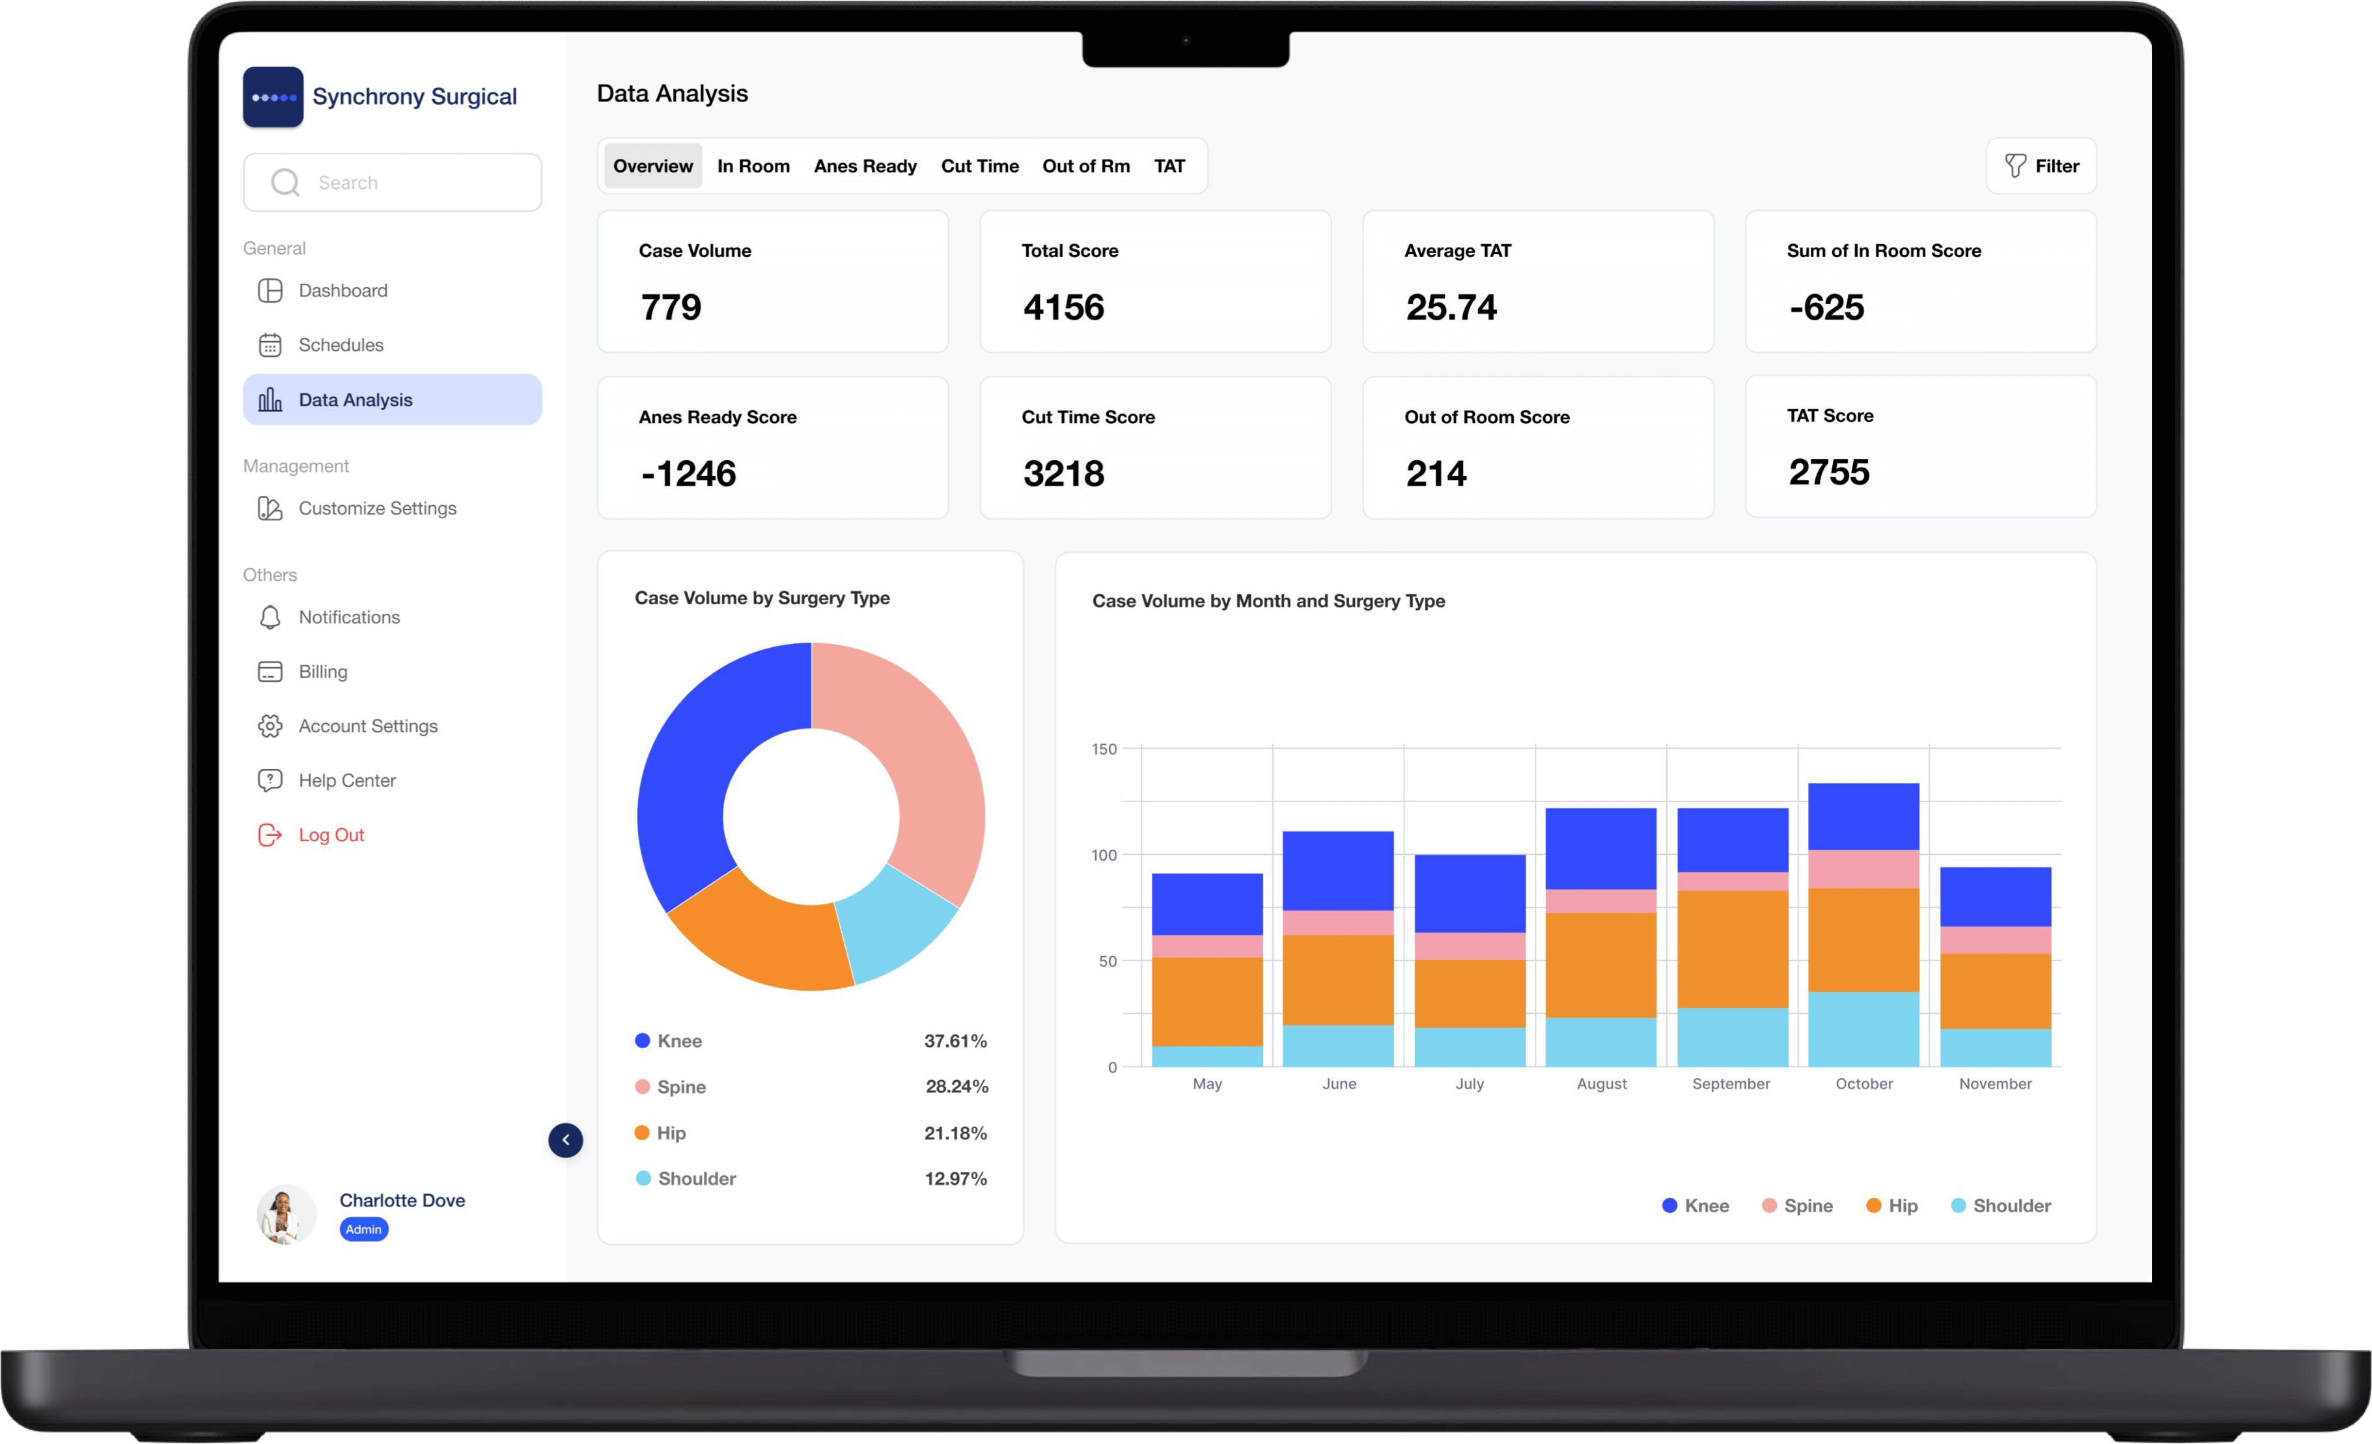Open the Account Settings gear icon
Screen dimensions: 2372x1444
pyautogui.click(x=270, y=726)
